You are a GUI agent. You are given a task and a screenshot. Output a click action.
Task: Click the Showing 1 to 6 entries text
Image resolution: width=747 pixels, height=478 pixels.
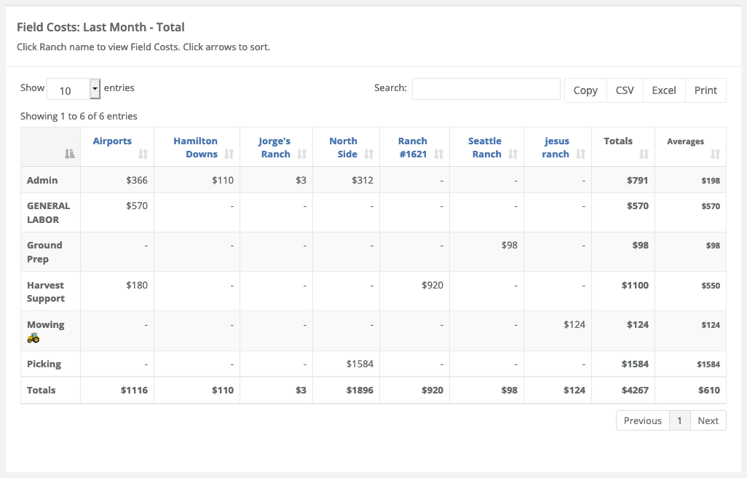(79, 117)
